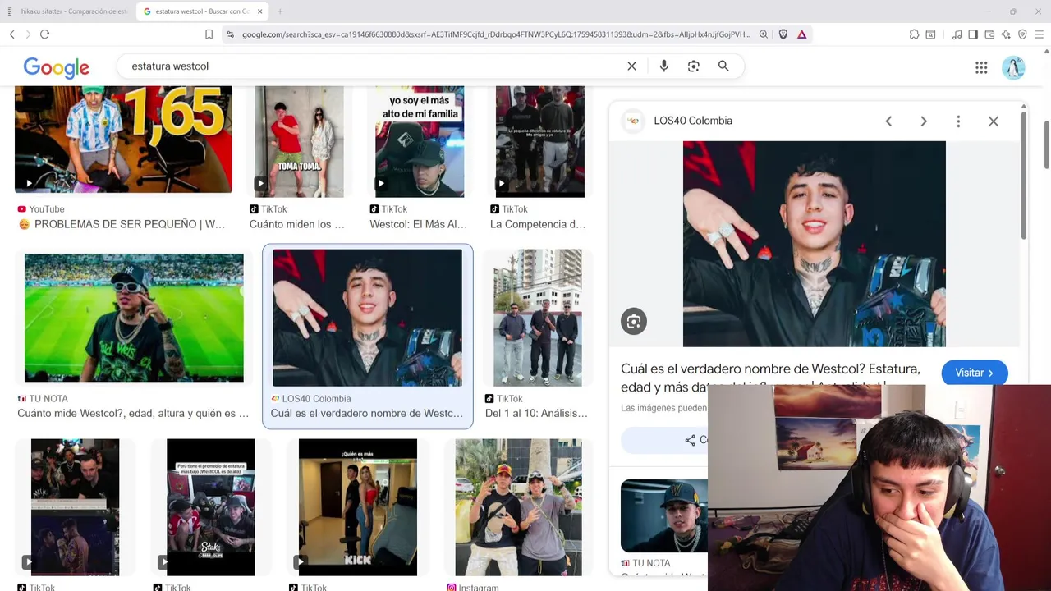Open Westcol: El Más Al... result
The height and width of the screenshot is (591, 1051).
[x=418, y=224]
